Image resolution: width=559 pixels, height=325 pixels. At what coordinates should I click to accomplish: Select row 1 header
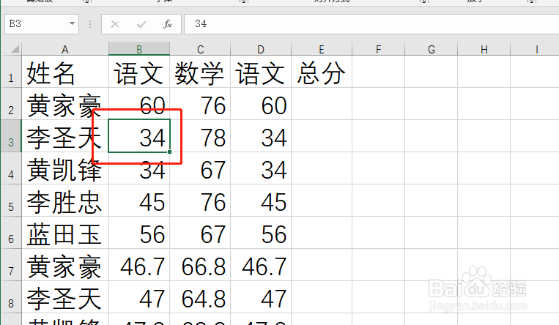click(11, 72)
